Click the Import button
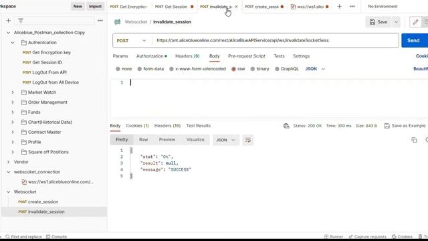This screenshot has height=241, width=428. click(x=95, y=6)
